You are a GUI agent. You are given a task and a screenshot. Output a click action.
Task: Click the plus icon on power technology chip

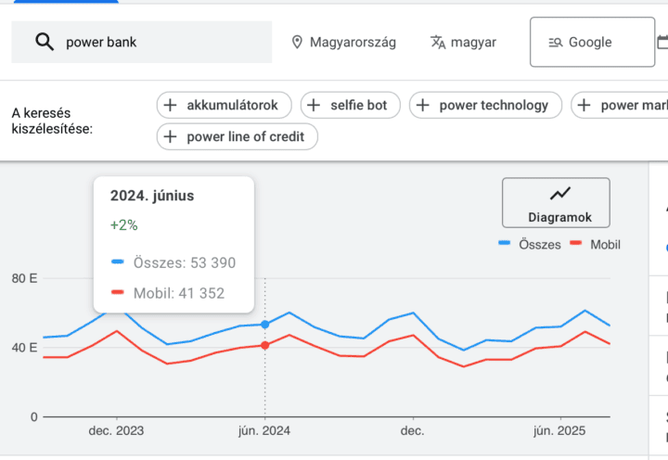pyautogui.click(x=422, y=105)
